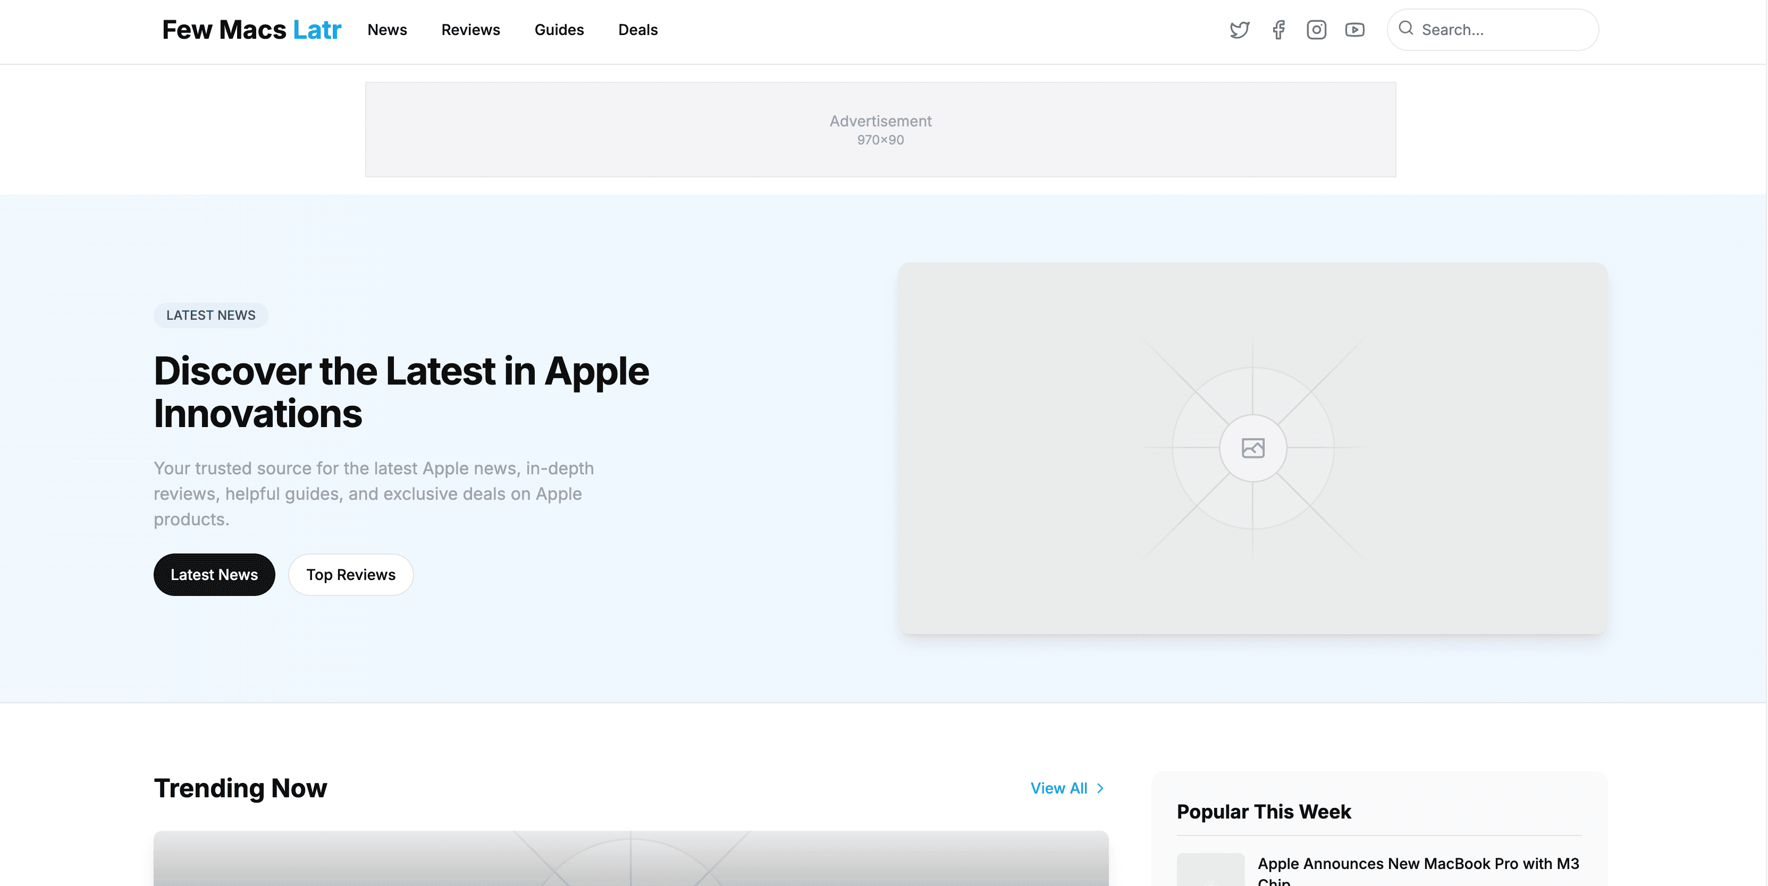
Task: Go to the News navigation item
Action: 387,30
